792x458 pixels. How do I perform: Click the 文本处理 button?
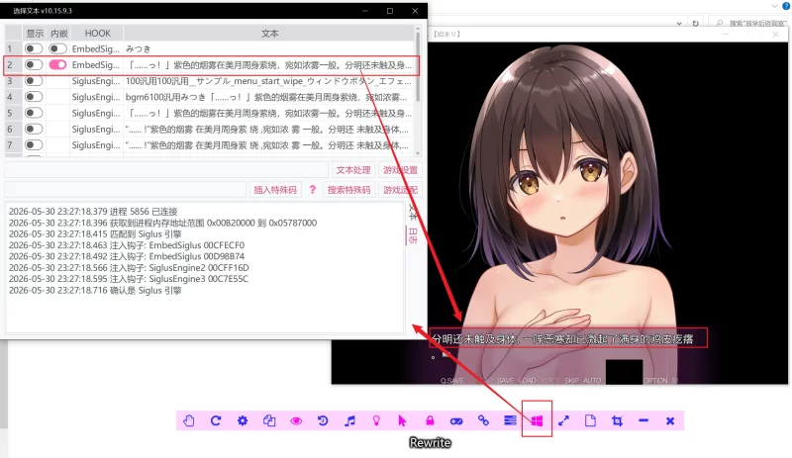pos(353,170)
